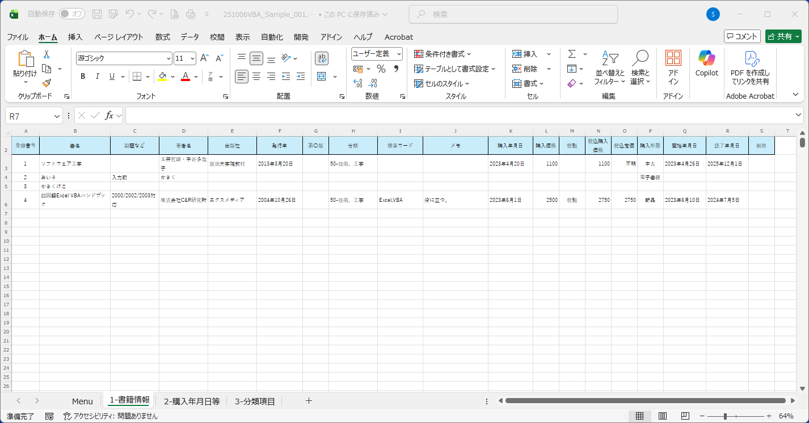The image size is (809, 423).
Task: Open Copilot from the ribbon
Action: (706, 63)
